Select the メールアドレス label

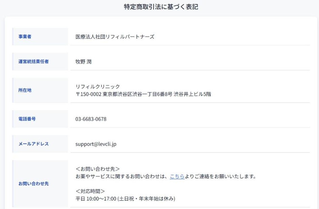33,144
